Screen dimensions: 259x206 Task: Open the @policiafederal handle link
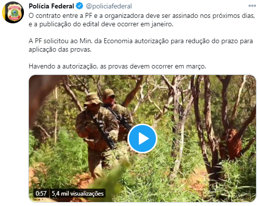(x=109, y=6)
